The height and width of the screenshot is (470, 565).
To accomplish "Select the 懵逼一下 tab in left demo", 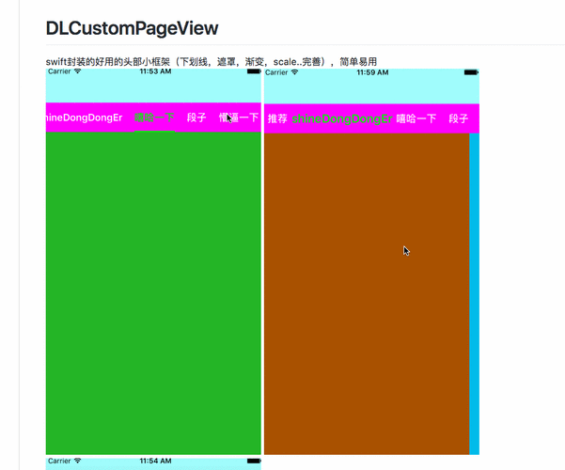I will [x=240, y=117].
